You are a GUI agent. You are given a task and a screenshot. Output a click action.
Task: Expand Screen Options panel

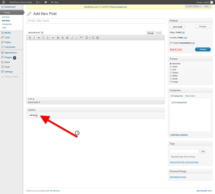pos(193,6)
